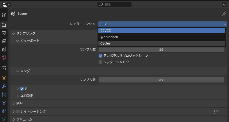Open Physics properties tab
This screenshot has height=122, width=229.
[x=4, y=103]
